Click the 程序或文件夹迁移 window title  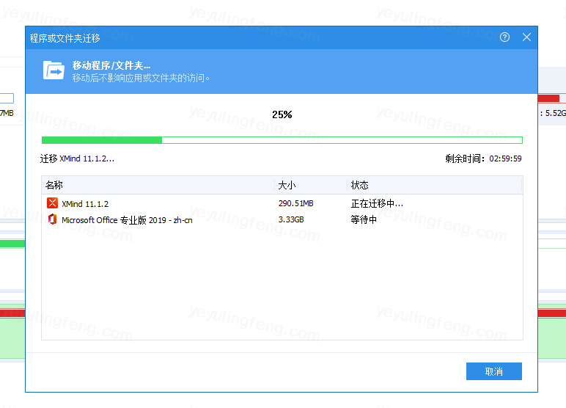(65, 38)
